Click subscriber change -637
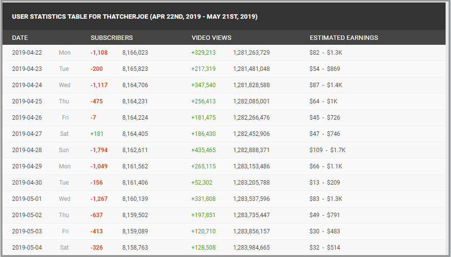The image size is (451, 257). click(x=97, y=215)
